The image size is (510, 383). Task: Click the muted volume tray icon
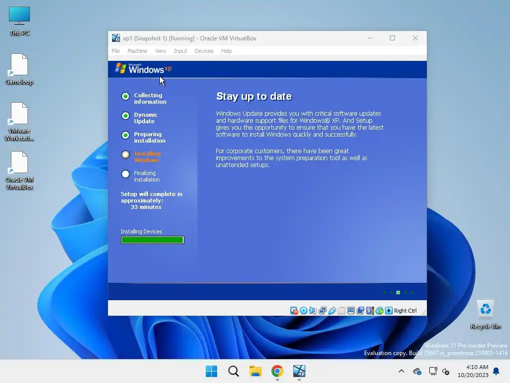pos(446,371)
